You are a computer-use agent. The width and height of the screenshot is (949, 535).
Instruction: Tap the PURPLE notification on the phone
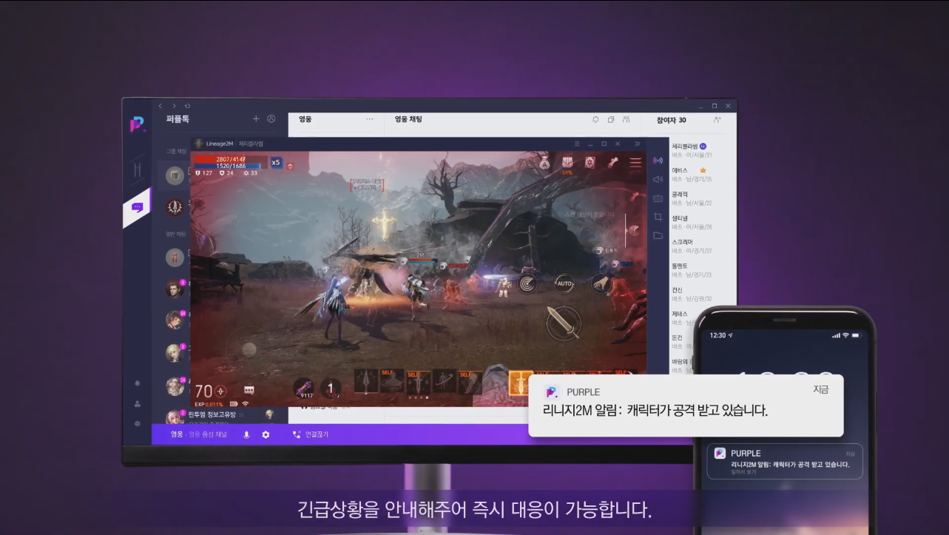(x=784, y=461)
